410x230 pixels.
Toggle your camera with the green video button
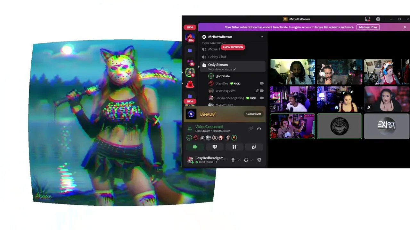coord(195,147)
